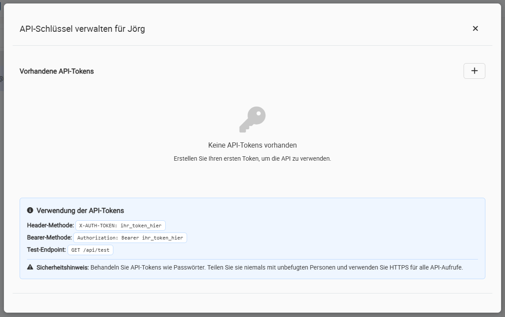
Task: Select the Authorization Bearer code snippet
Action: click(x=131, y=238)
